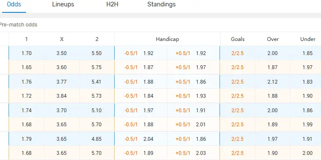
Task: Select the Odds tab
Action: point(14,5)
